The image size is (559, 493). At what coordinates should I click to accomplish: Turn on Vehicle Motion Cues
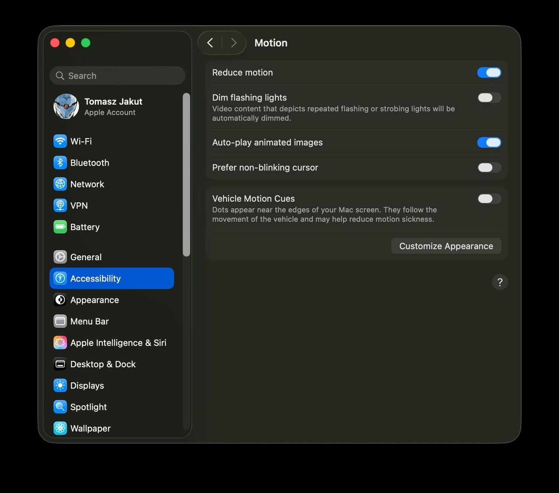tap(489, 198)
